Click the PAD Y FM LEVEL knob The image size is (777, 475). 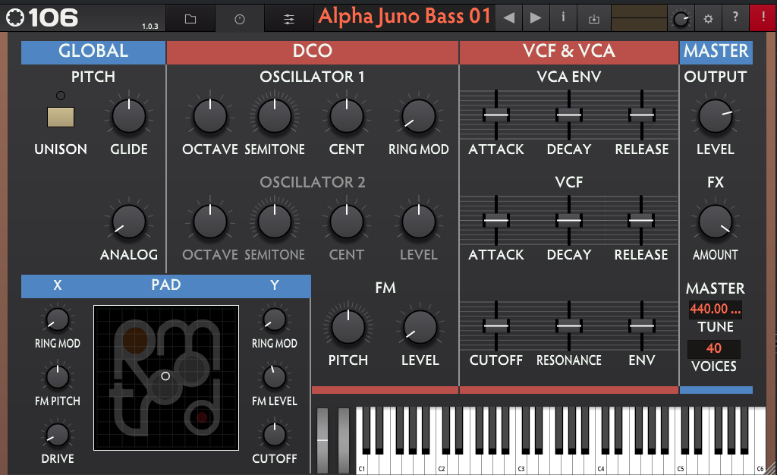pos(275,377)
